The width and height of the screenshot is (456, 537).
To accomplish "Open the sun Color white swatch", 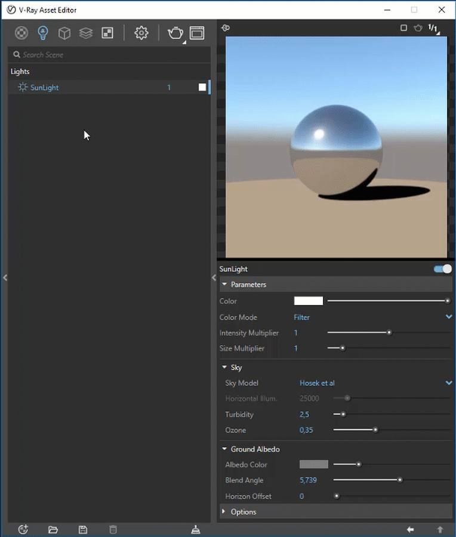I will pyautogui.click(x=309, y=301).
